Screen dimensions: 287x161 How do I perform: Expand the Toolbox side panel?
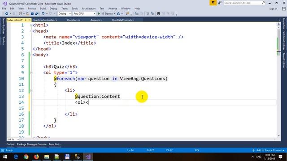pyautogui.click(x=3, y=41)
